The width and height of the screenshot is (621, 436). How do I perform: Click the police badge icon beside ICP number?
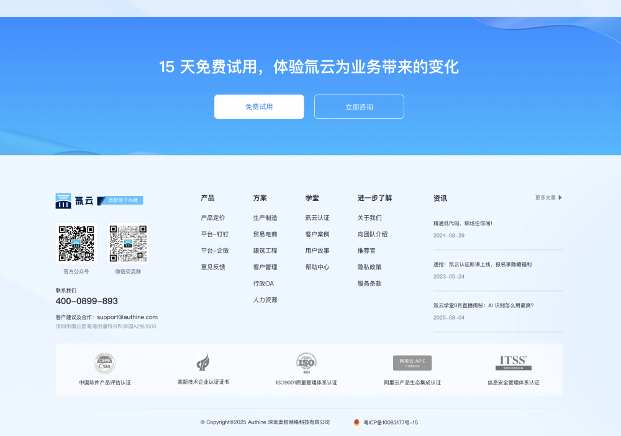pos(356,422)
